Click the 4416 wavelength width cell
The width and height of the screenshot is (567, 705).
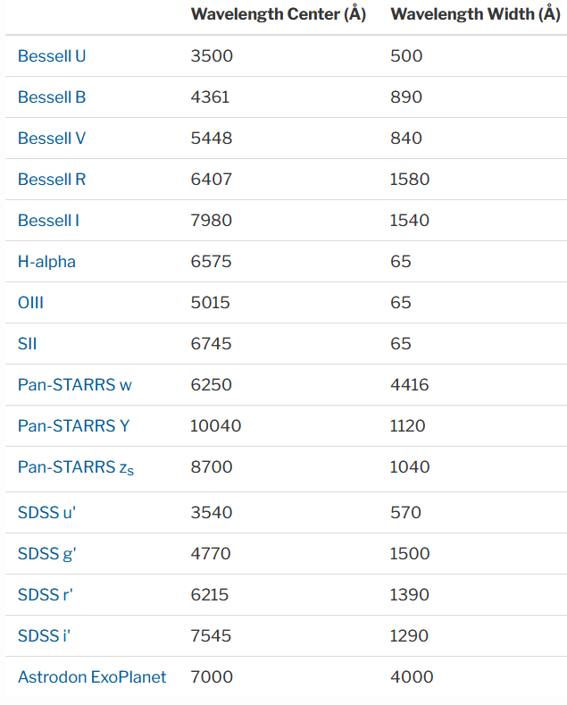(409, 385)
